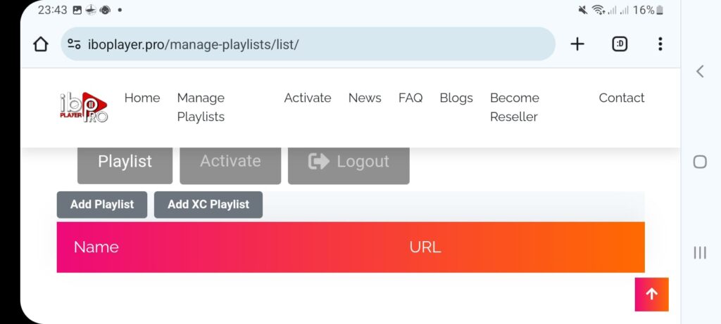Viewport: 721px width, 324px height.
Task: Open a new tab with plus icon
Action: (577, 44)
